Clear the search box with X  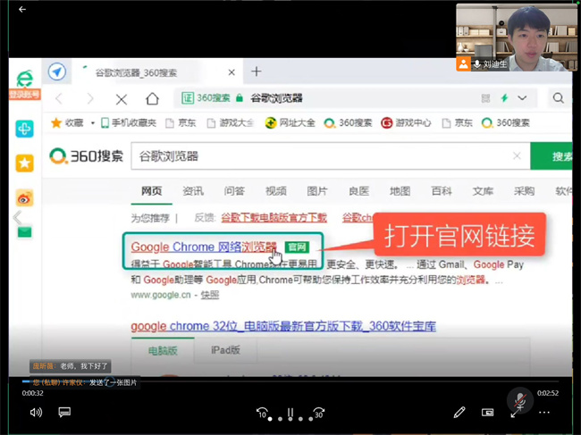[x=517, y=155]
